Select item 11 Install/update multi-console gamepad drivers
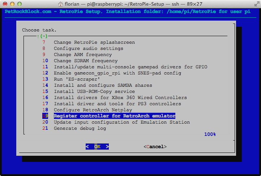The image size is (261, 176). pos(125,67)
